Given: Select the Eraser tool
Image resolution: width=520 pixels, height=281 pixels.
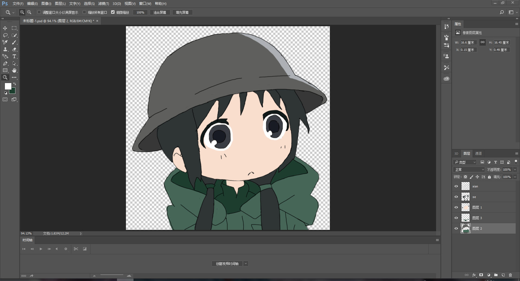Looking at the screenshot, I should [14, 49].
